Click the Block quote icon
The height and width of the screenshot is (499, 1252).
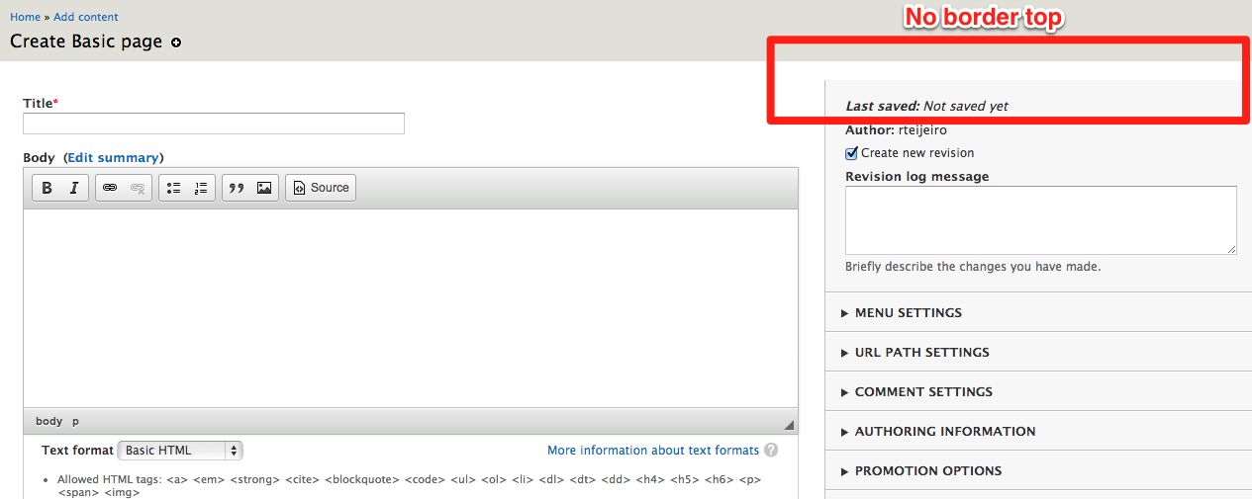pos(237,188)
